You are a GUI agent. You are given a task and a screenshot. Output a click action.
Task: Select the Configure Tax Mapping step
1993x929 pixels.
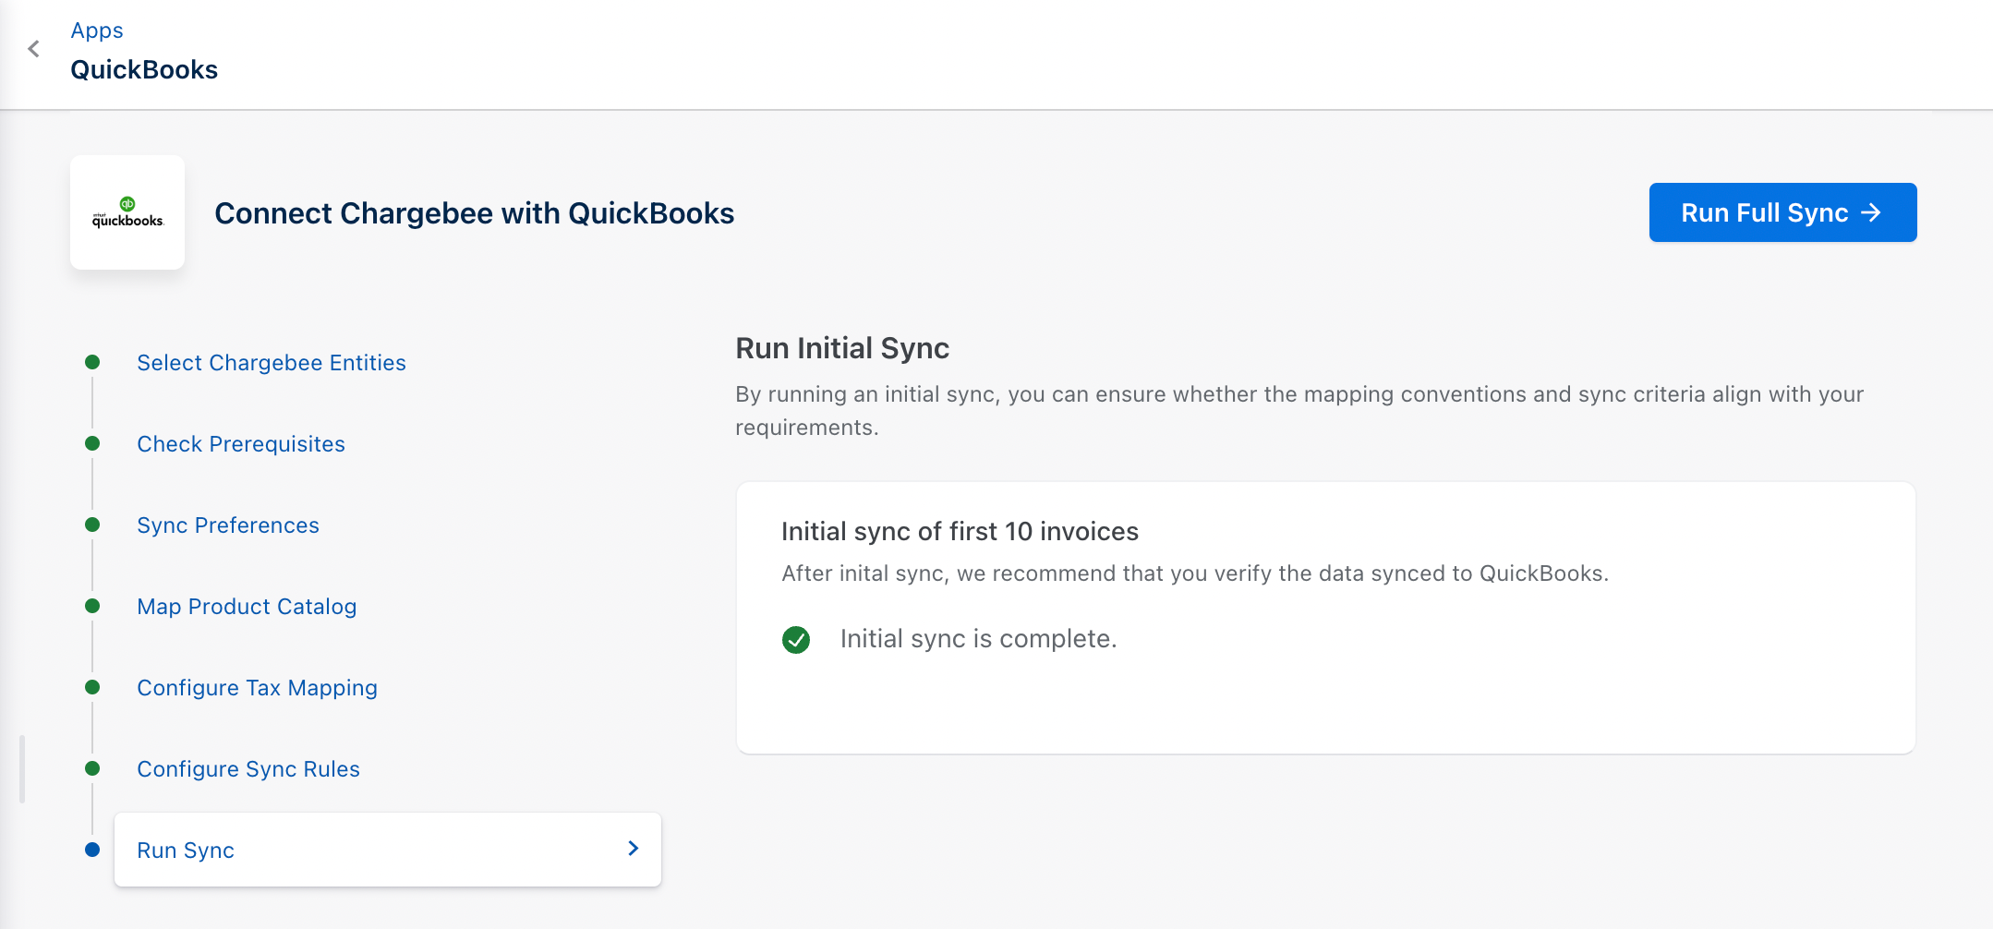pos(257,688)
